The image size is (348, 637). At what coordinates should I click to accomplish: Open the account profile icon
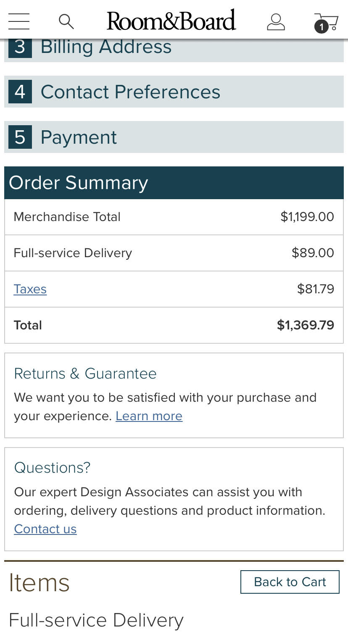coord(276,21)
